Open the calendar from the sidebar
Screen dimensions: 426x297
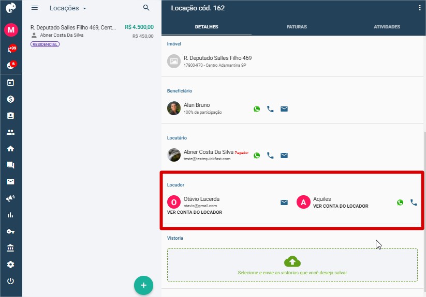click(x=10, y=83)
